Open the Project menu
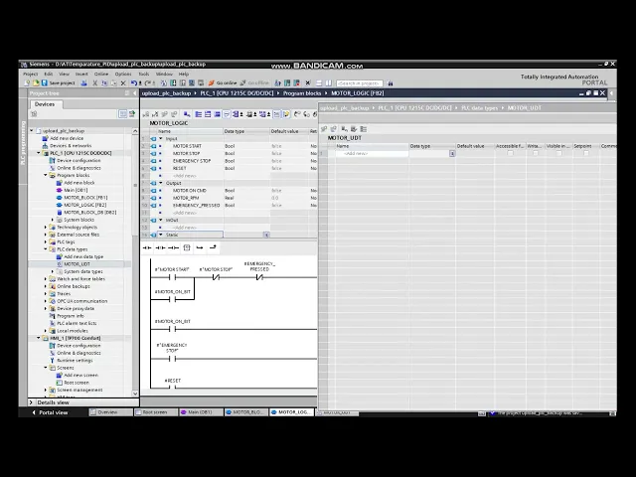Image resolution: width=636 pixels, height=477 pixels. (31, 75)
